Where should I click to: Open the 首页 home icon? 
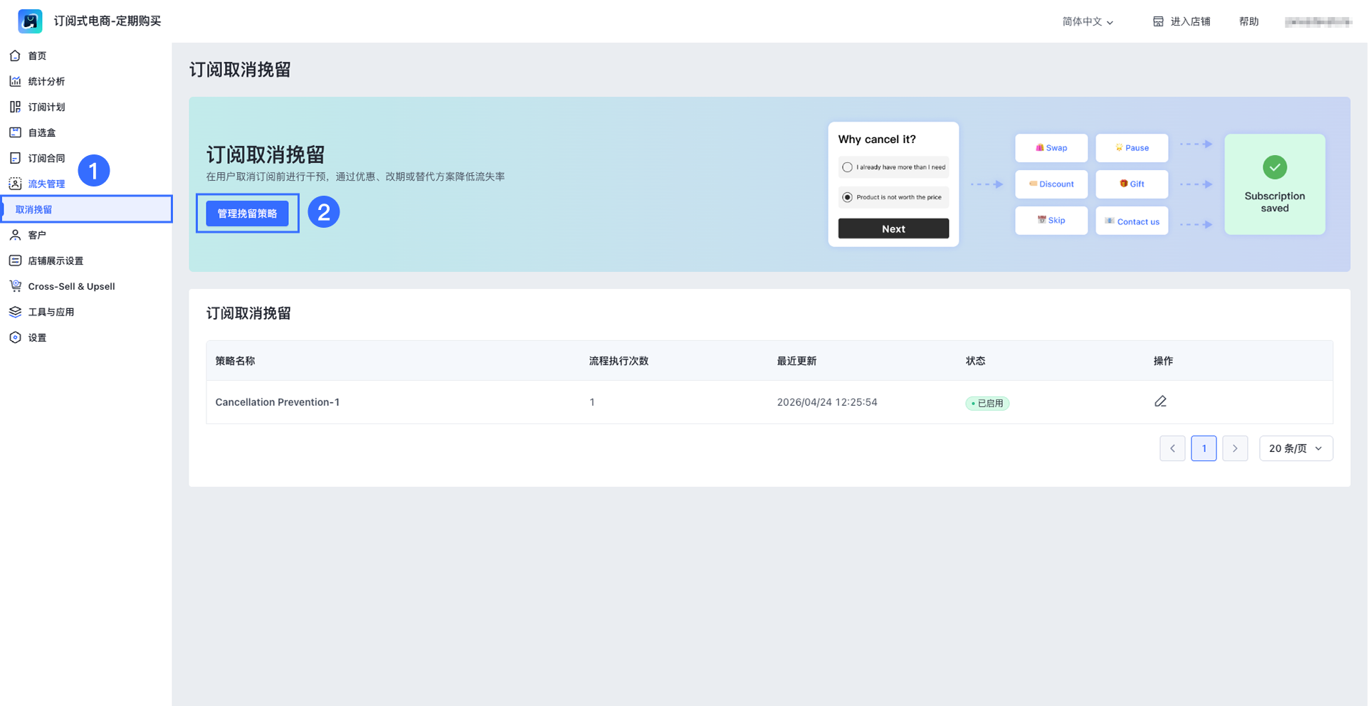click(15, 56)
